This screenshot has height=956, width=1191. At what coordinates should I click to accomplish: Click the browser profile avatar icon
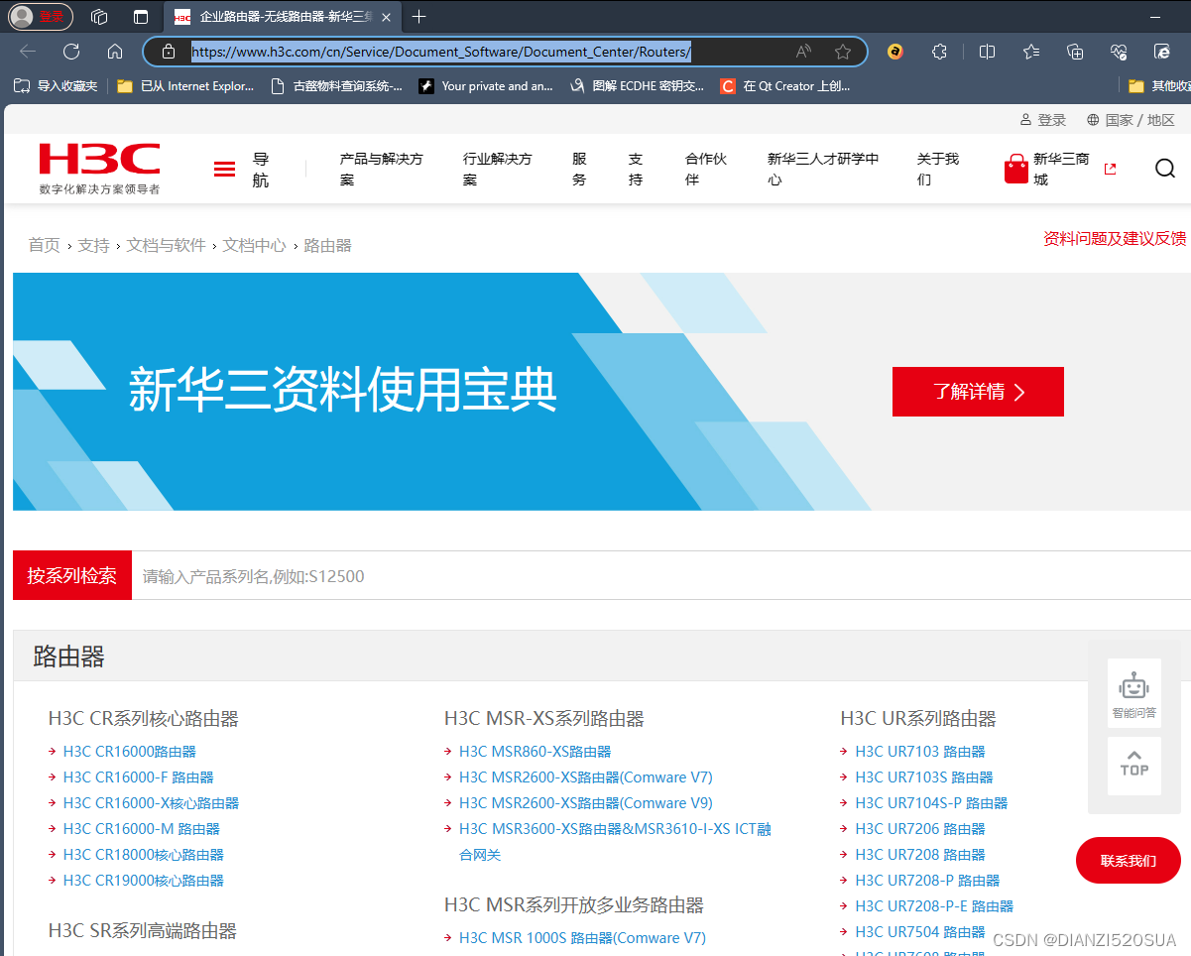tap(22, 17)
